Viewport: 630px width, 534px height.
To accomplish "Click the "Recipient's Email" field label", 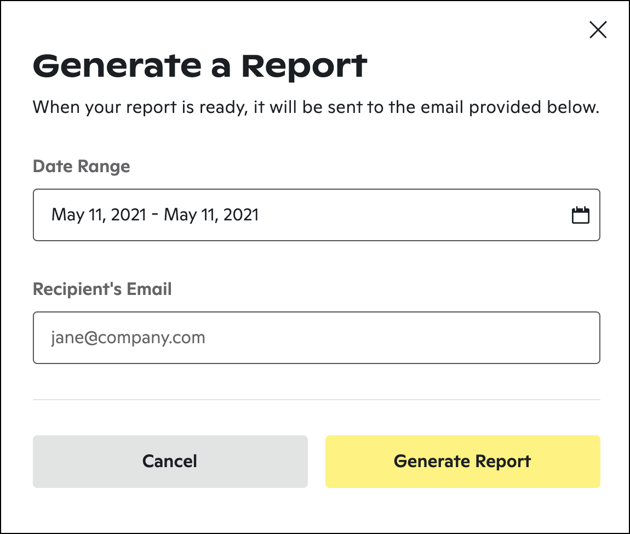I will pyautogui.click(x=102, y=289).
